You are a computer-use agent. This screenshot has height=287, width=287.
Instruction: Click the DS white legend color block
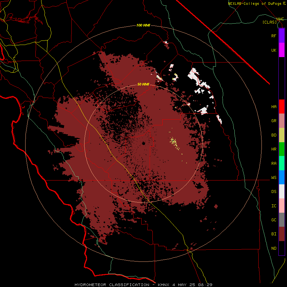click(x=282, y=191)
